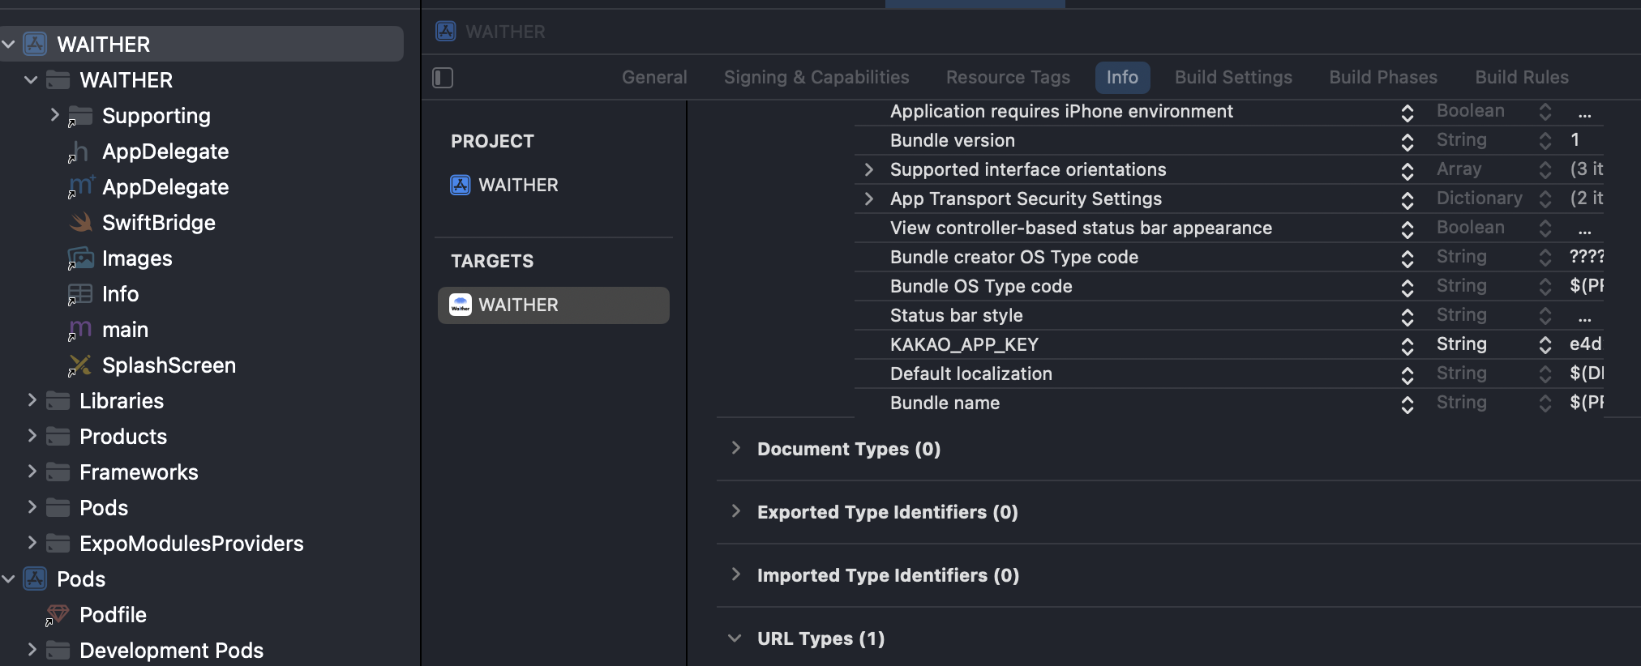Collapse URL Types section
This screenshot has width=1641, height=666.
pos(735,638)
